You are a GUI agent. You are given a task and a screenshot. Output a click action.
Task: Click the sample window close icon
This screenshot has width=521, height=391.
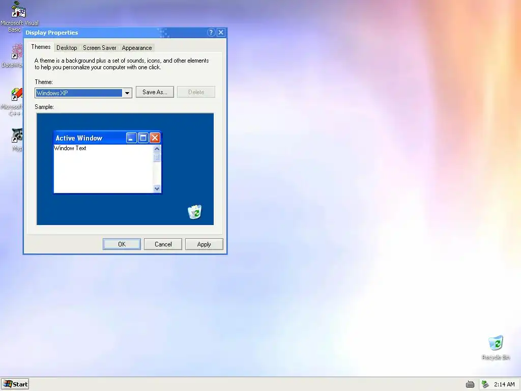click(155, 137)
